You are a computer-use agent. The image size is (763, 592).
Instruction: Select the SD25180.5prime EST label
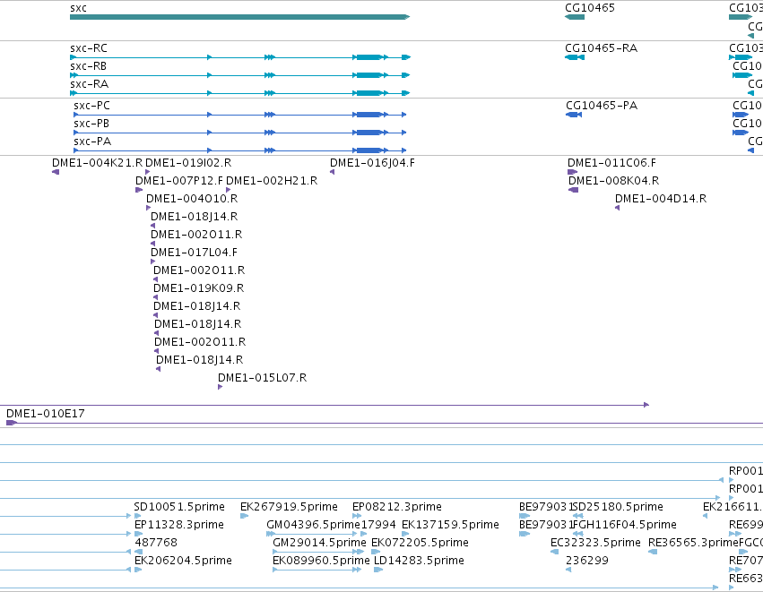[618, 507]
